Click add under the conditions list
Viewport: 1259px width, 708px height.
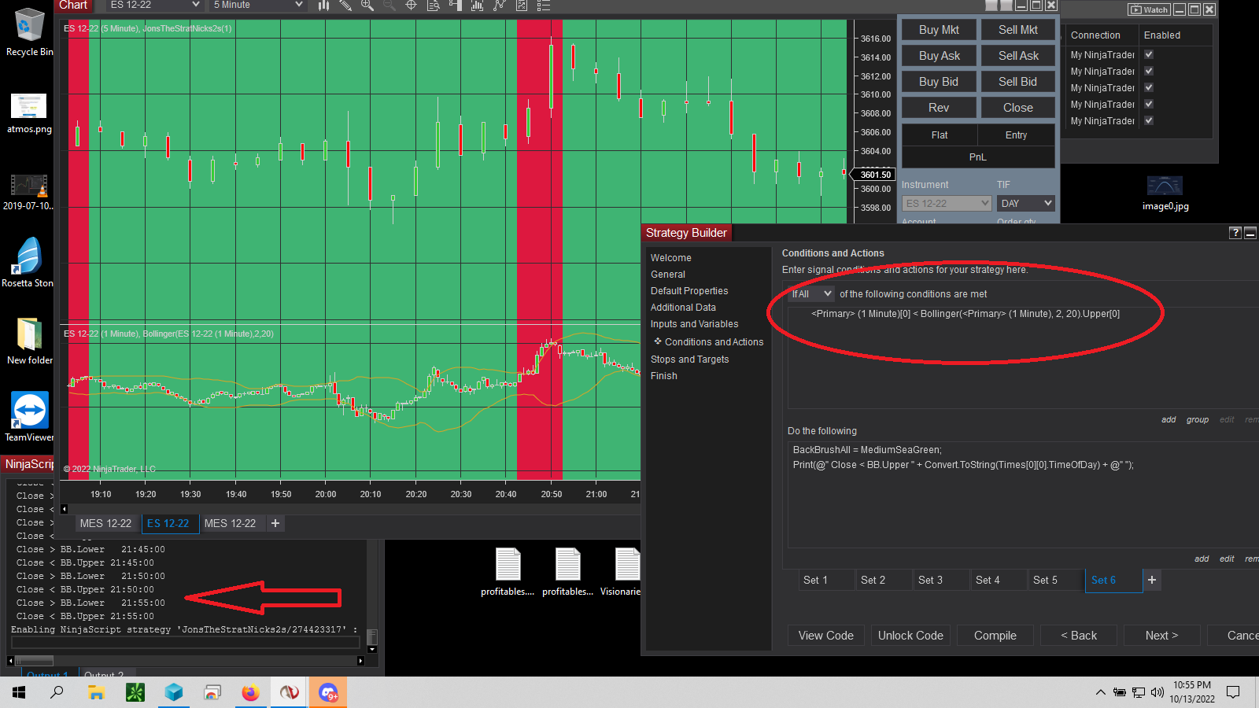1169,419
